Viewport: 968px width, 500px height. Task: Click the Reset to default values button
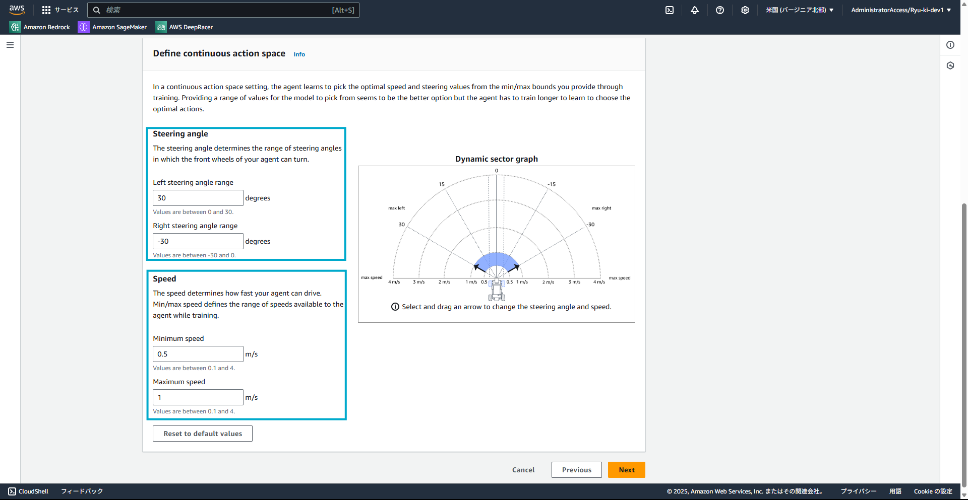coord(203,434)
